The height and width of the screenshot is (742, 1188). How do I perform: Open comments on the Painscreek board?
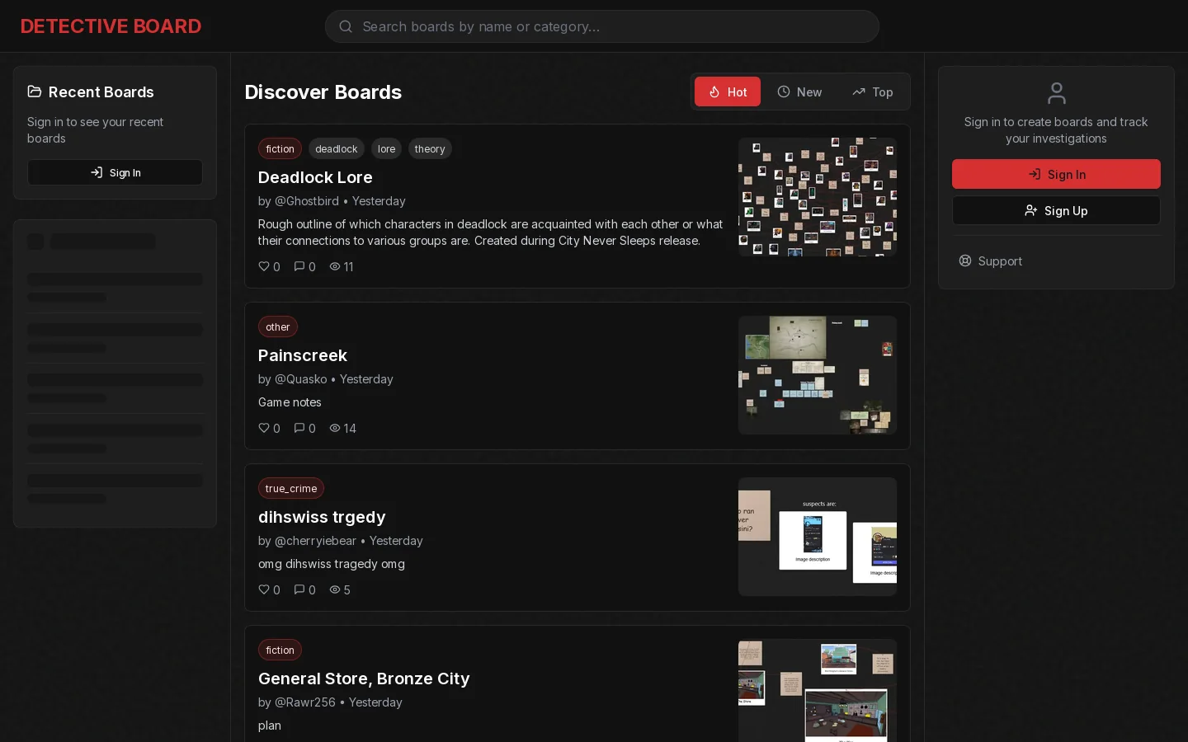299,428
